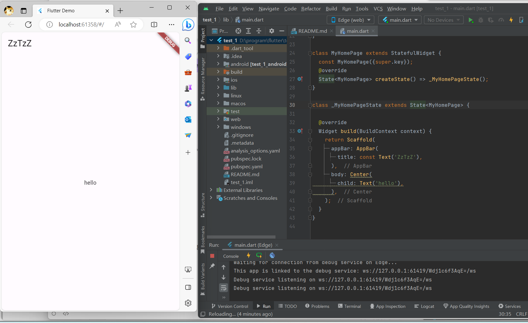Viewport: 528px width, 323px height.
Task: Open the Project tool window stripe
Action: tap(203, 38)
